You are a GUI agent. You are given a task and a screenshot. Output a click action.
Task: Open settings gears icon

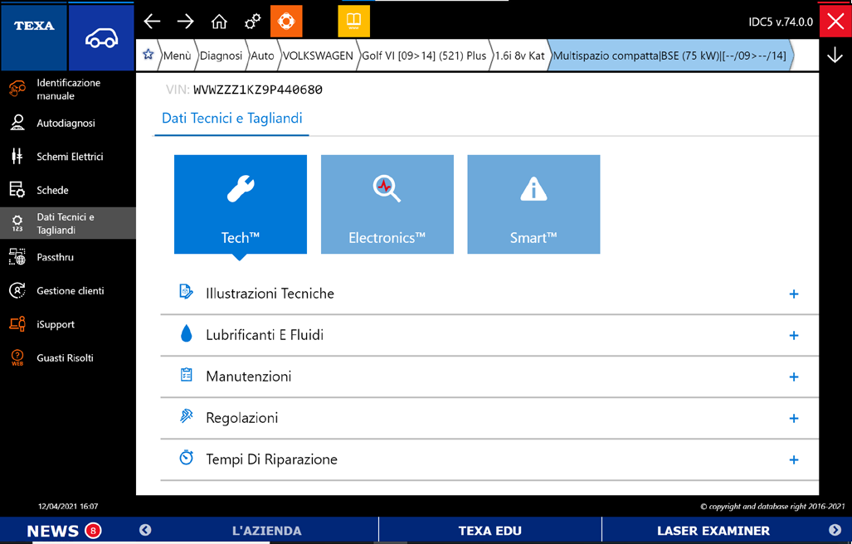click(x=253, y=22)
